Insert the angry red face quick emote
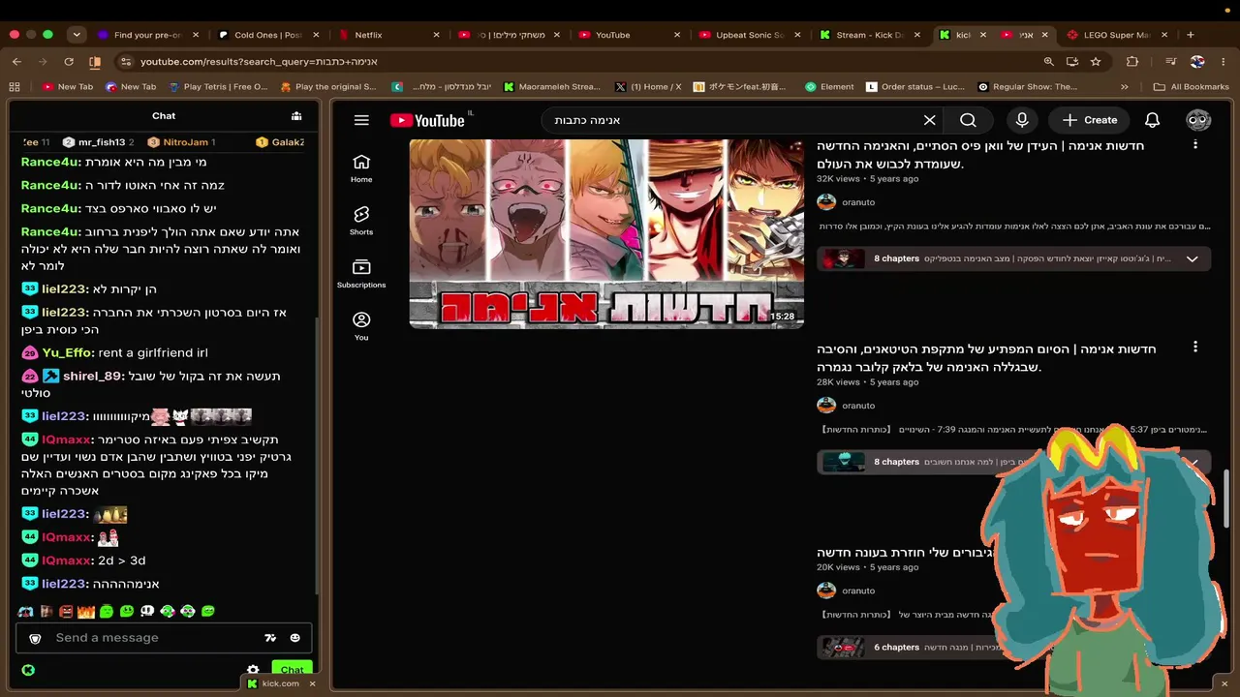This screenshot has height=697, width=1240. point(66,611)
